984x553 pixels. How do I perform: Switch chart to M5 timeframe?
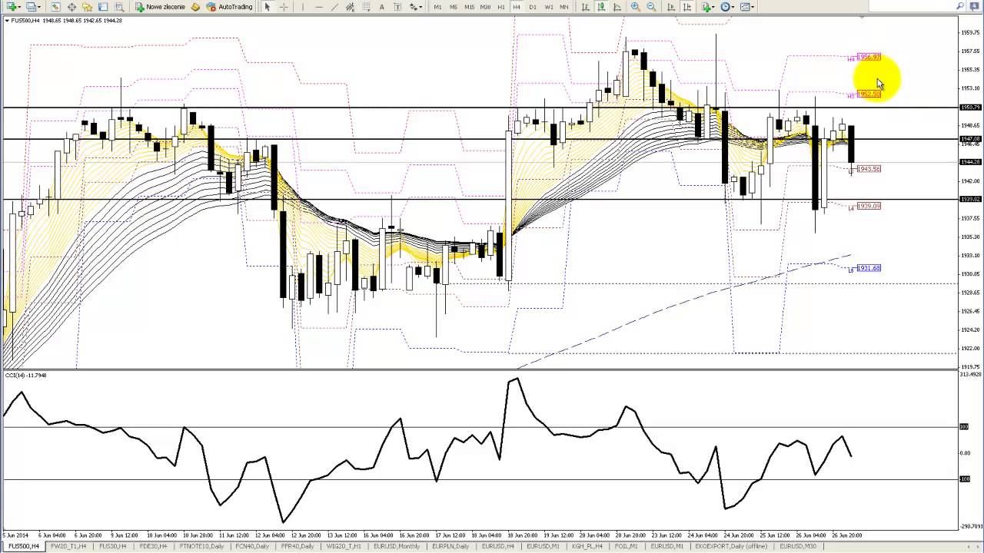point(454,7)
